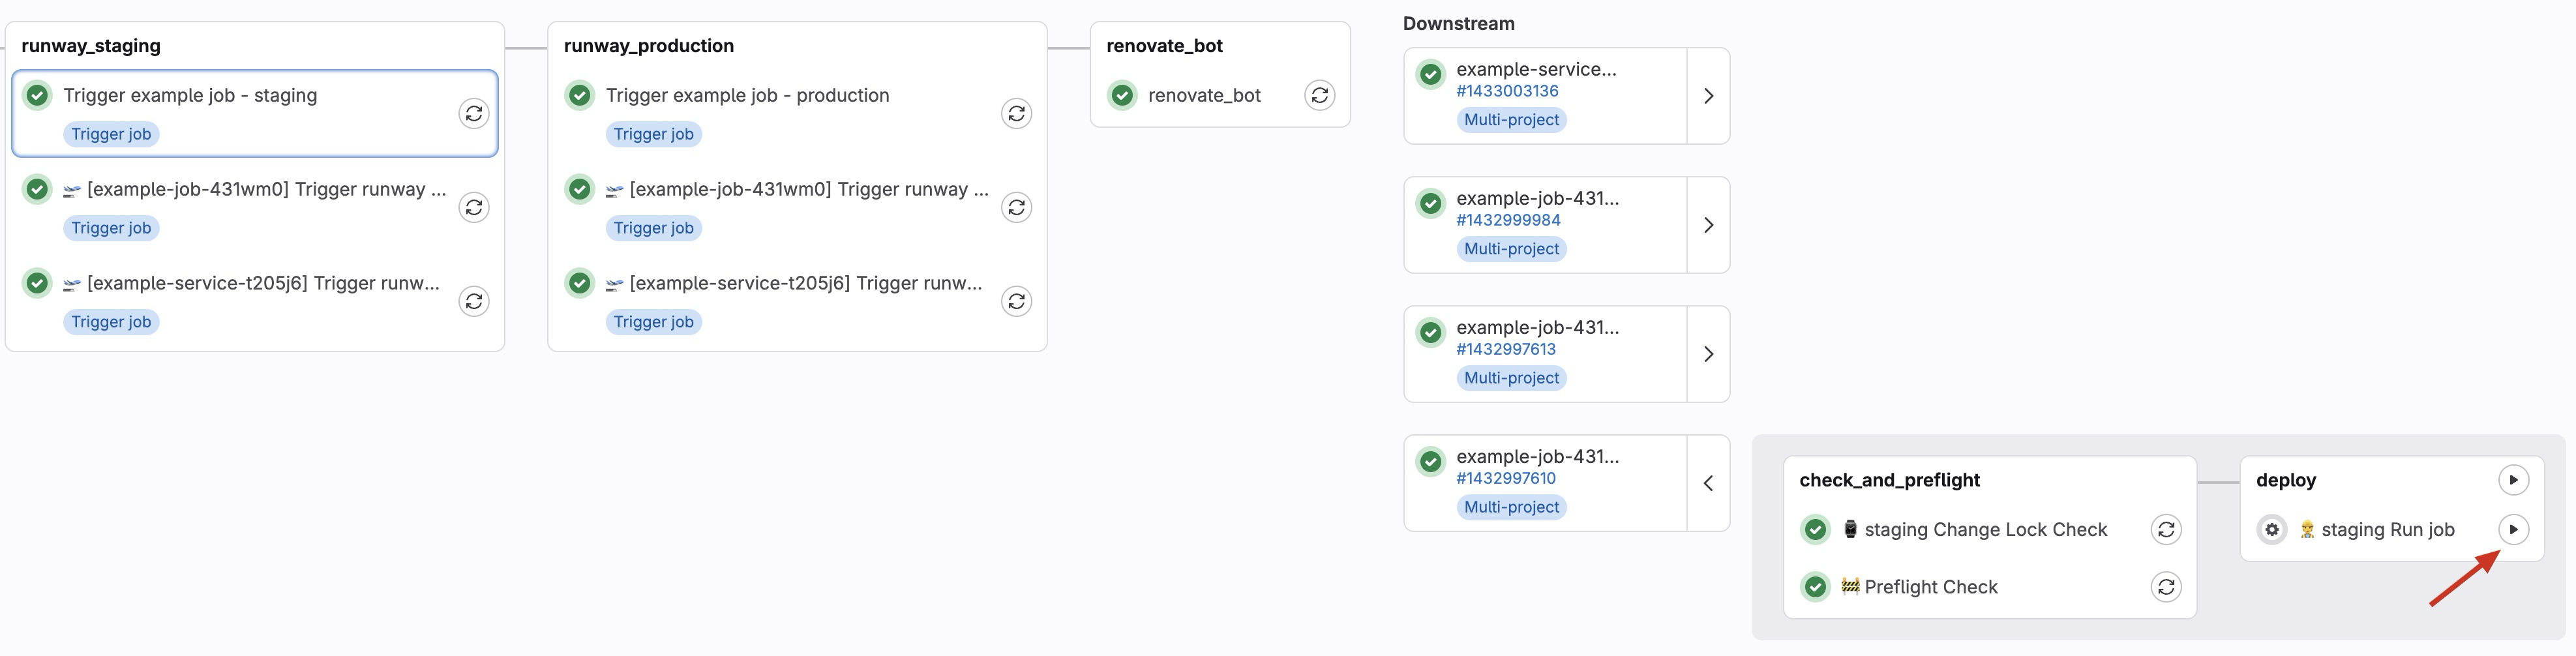
Task: Collapse downstream pipeline #1432997610
Action: (1708, 483)
